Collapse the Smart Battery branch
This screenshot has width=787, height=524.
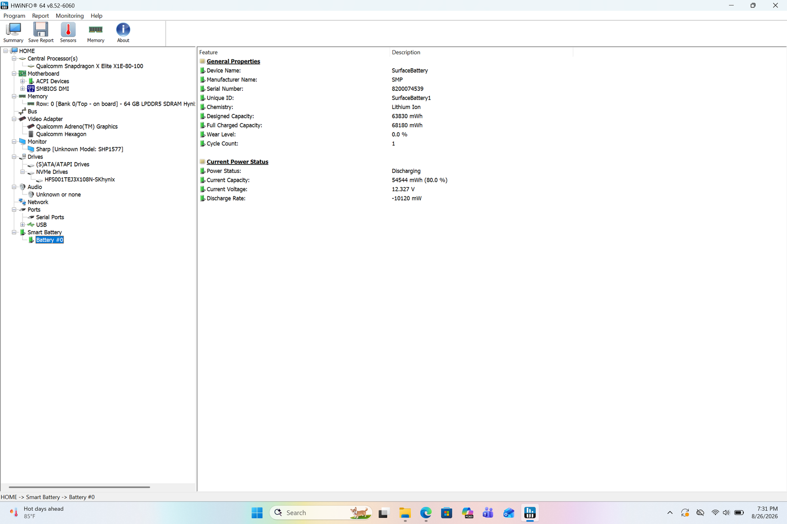14,232
